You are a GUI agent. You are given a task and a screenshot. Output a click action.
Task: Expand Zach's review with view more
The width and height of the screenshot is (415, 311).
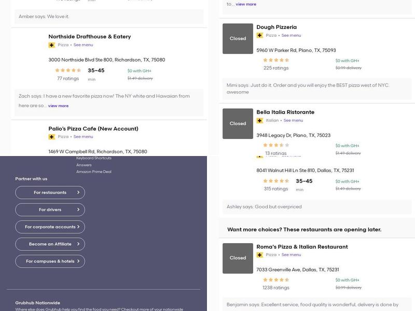pyautogui.click(x=58, y=106)
